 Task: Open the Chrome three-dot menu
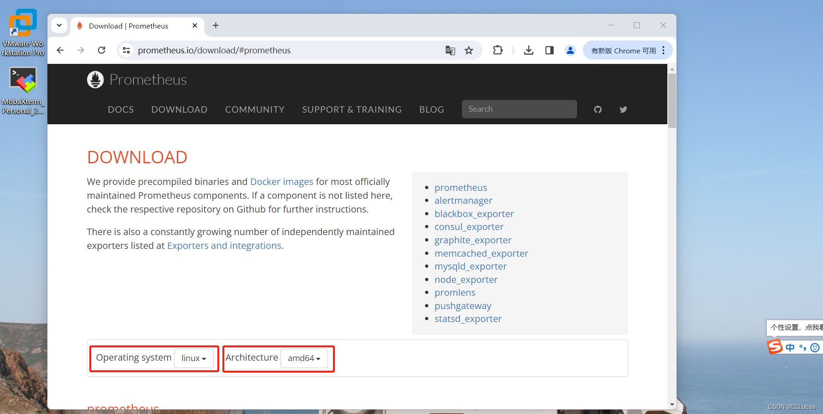pyautogui.click(x=664, y=50)
